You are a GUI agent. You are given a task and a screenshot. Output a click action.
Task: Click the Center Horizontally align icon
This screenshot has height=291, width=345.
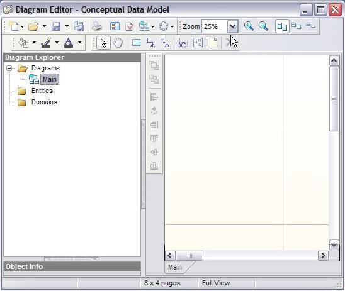(x=154, y=111)
